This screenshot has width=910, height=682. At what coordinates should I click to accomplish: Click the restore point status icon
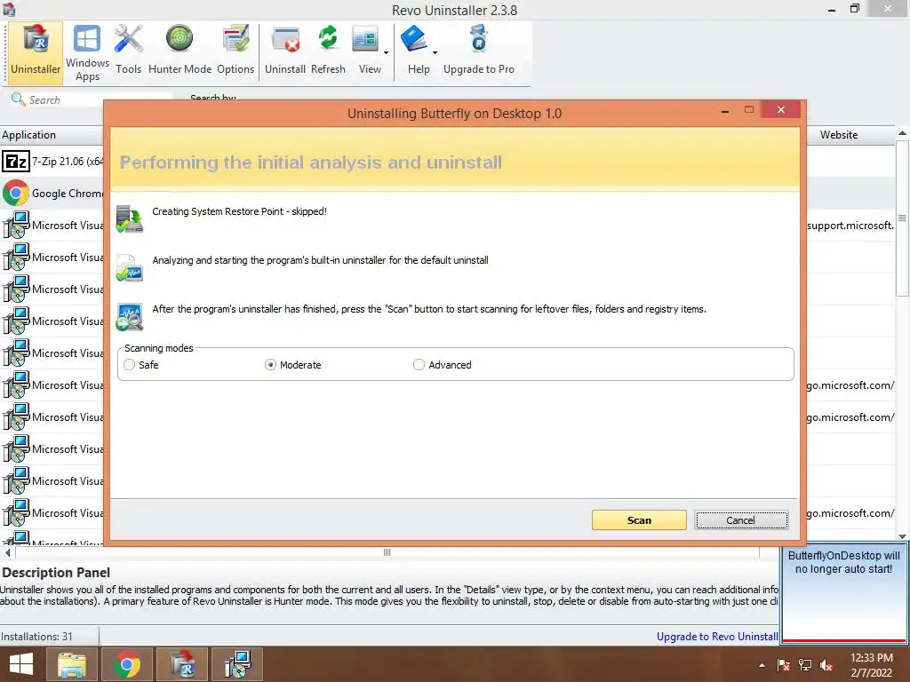pos(129,218)
